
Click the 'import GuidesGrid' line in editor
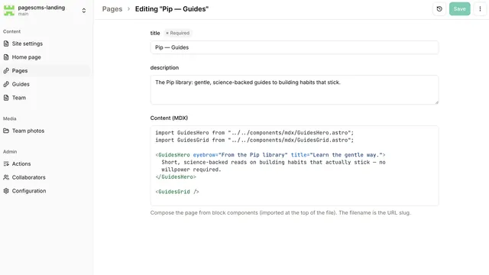point(254,141)
